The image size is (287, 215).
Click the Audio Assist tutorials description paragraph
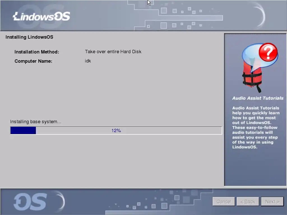(256, 127)
